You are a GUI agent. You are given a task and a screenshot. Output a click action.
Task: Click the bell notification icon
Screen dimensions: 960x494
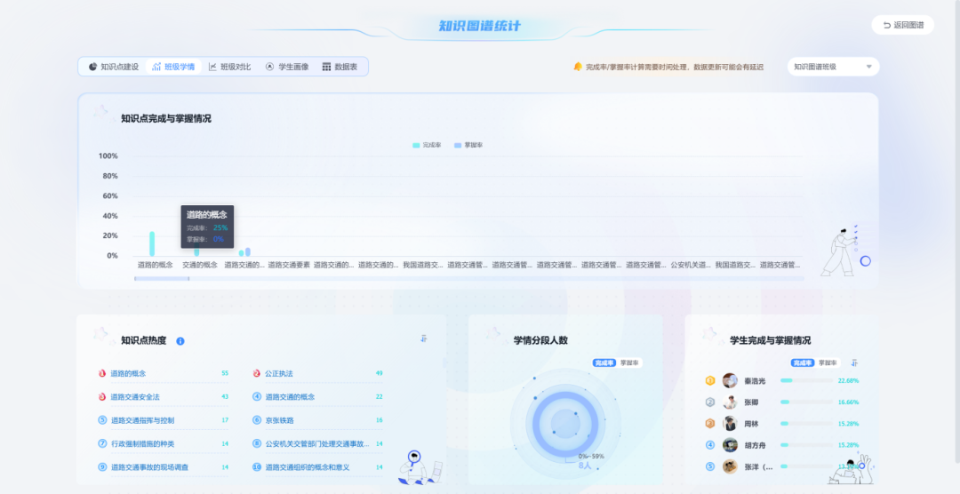578,67
